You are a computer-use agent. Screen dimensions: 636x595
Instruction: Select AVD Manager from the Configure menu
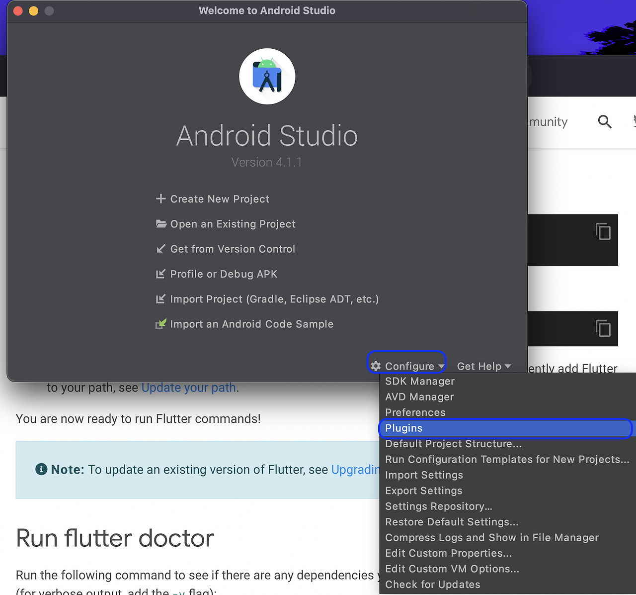tap(507, 397)
